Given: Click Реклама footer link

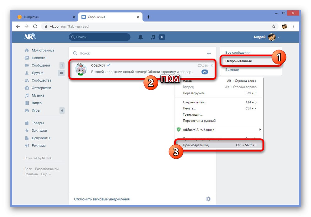Looking at the screenshot, I should pyautogui.click(x=31, y=174).
